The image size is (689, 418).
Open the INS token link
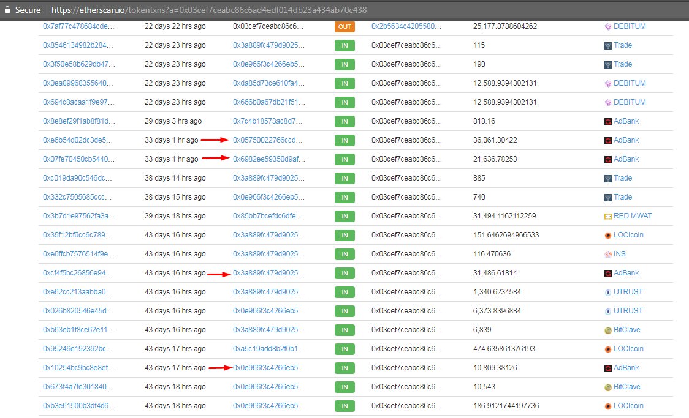pyautogui.click(x=620, y=254)
